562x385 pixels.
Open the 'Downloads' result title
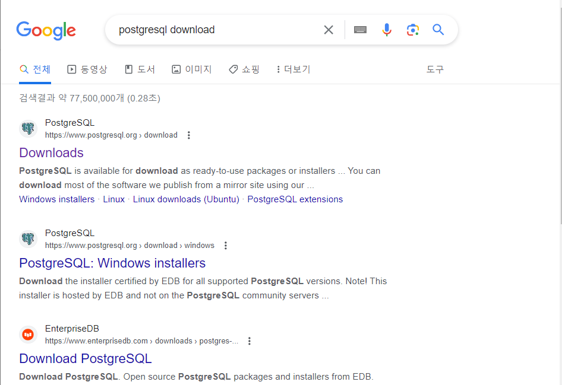point(51,153)
